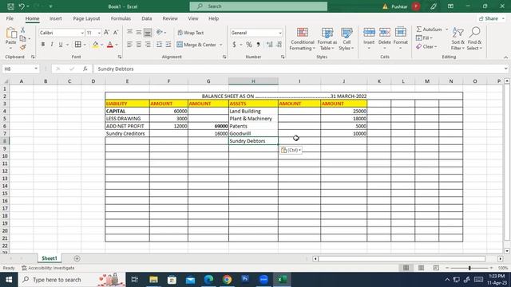Viewport: 511px width, 287px height.
Task: Click the AutoSum button
Action: (x=430, y=29)
